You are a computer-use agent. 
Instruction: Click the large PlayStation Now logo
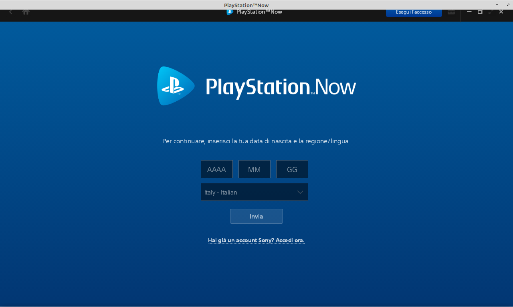(x=256, y=86)
